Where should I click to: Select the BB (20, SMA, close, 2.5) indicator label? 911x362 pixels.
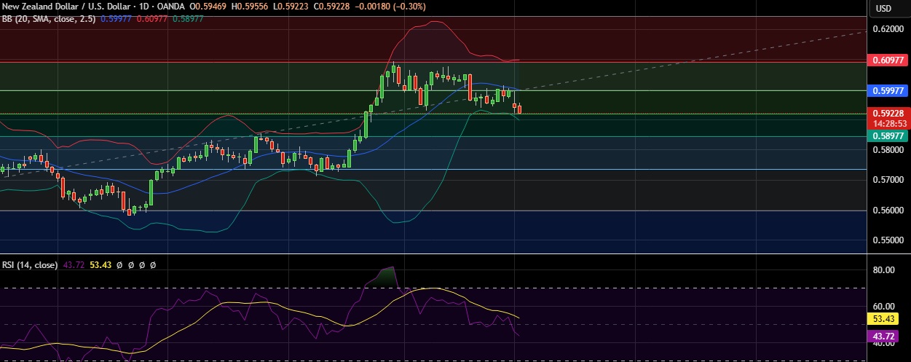[x=51, y=19]
